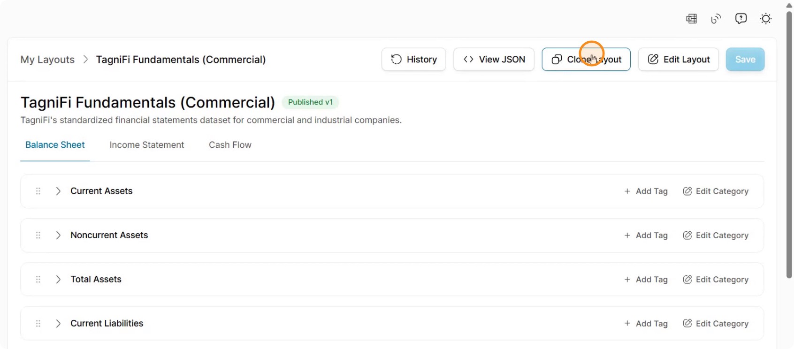Click the Save button
794x349 pixels.
[745, 60]
